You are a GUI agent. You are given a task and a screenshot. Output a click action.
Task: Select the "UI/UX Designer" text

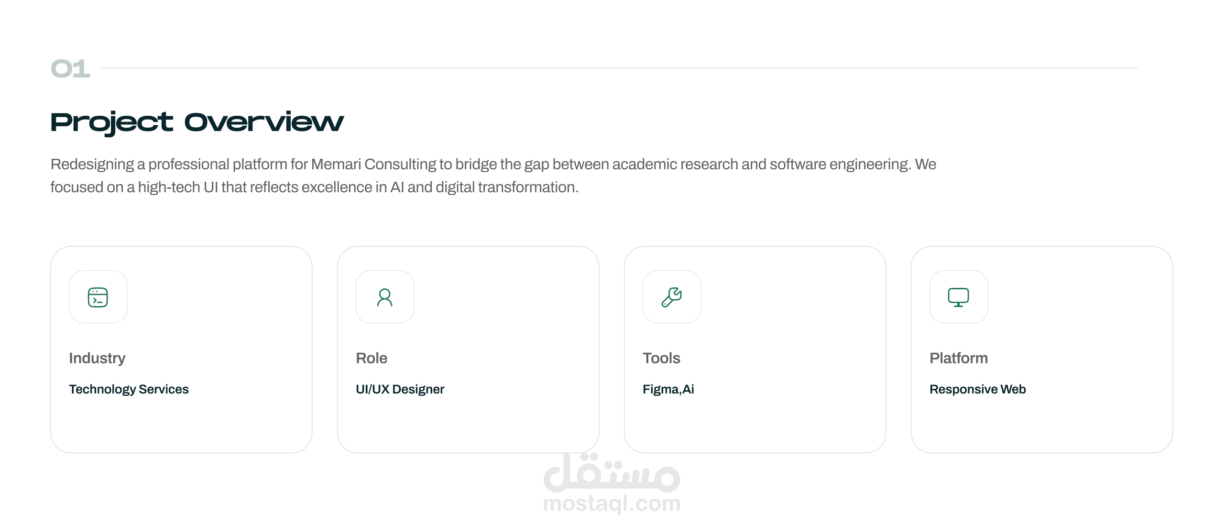(400, 389)
